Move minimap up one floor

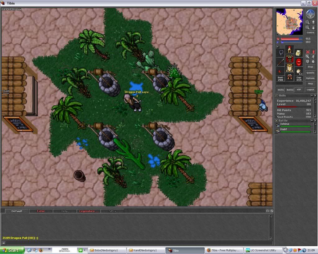[x=313, y=22]
